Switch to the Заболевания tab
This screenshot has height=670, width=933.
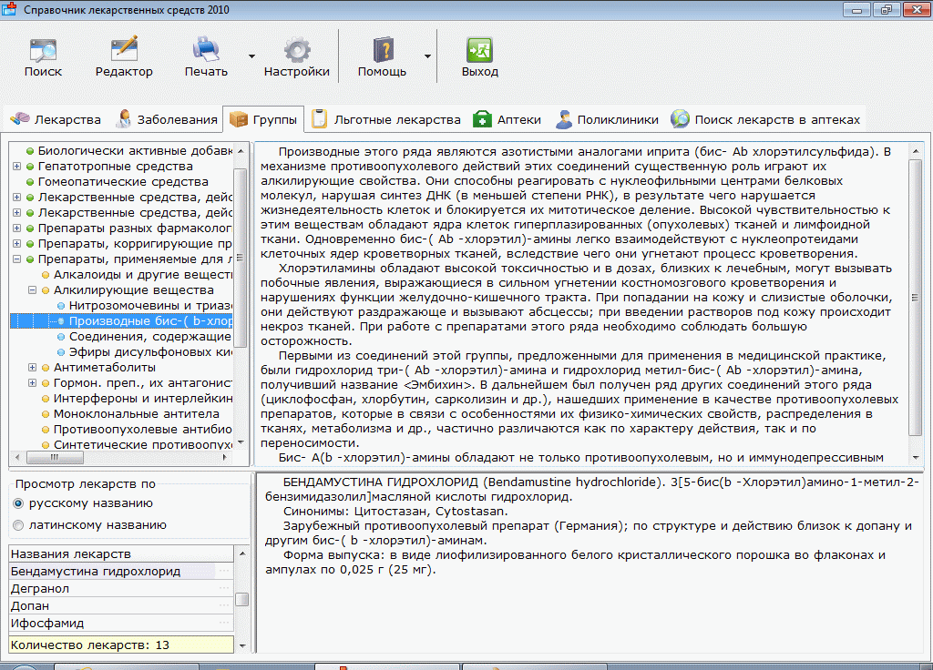(168, 119)
